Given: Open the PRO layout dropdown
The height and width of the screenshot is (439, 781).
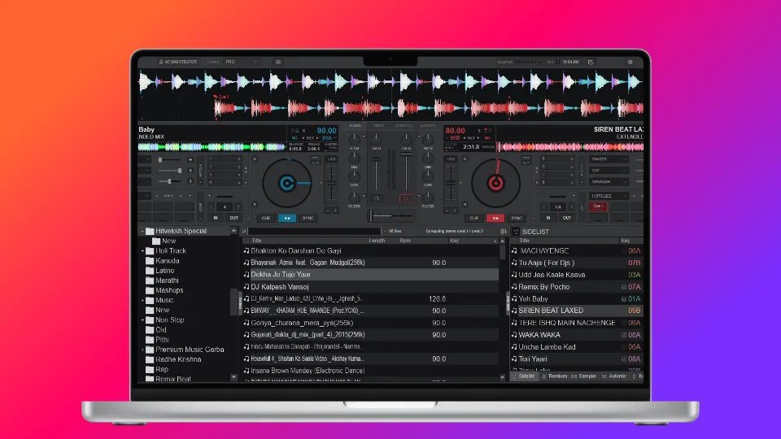Looking at the screenshot, I should [x=241, y=63].
